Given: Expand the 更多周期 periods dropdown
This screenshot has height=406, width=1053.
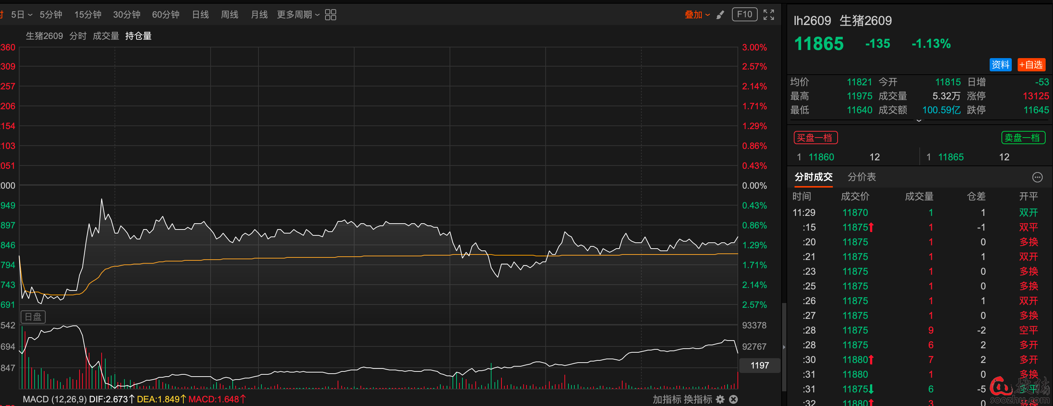Looking at the screenshot, I should click(298, 15).
